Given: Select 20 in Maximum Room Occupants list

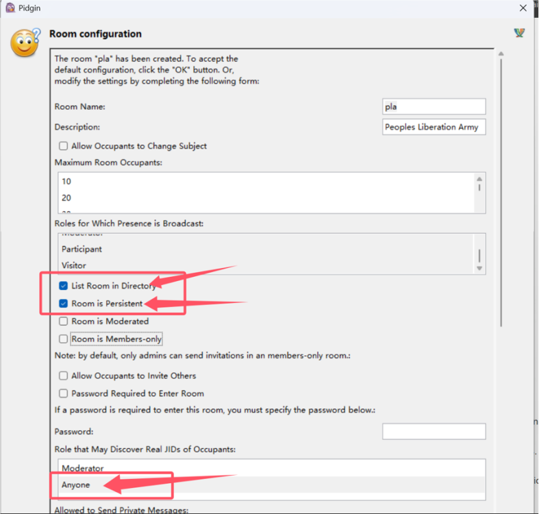Looking at the screenshot, I should coord(66,197).
